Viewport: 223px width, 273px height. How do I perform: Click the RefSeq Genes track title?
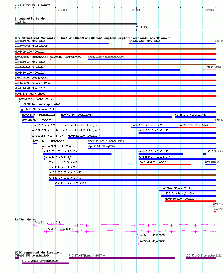[x=26, y=219]
